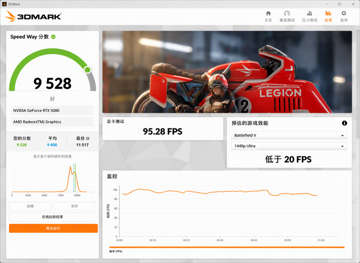Click the score gauge green knob

(87, 69)
